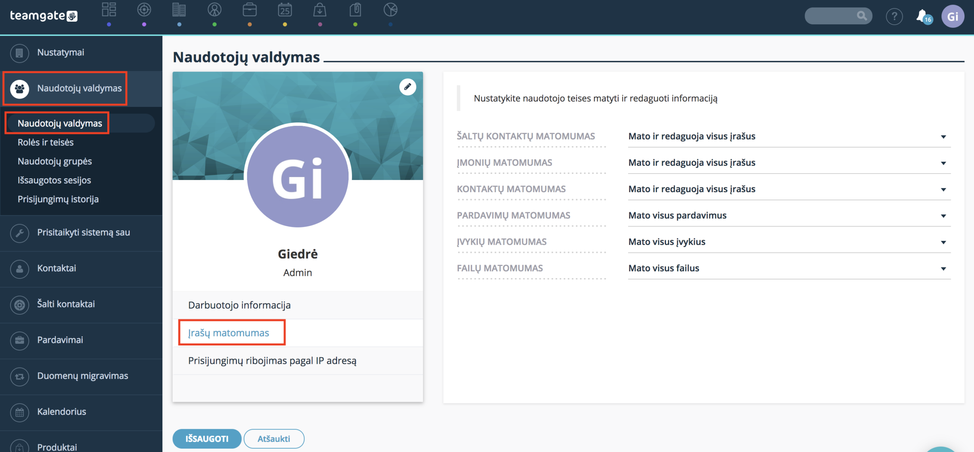The height and width of the screenshot is (452, 974).
Task: Open the products download-box icon in top bar
Action: [320, 10]
